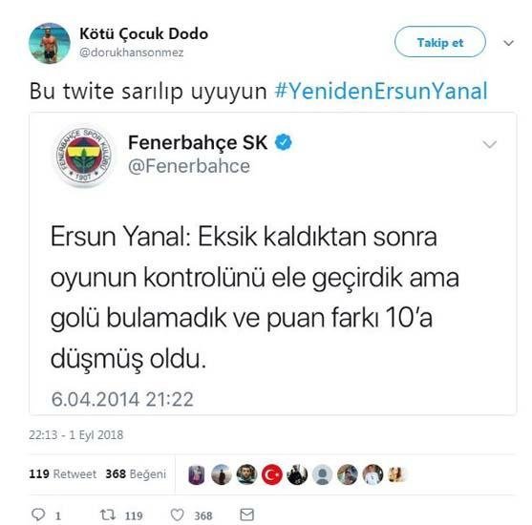Click the envelope direct message icon
This screenshot has height=525, width=532.
pyautogui.click(x=246, y=514)
